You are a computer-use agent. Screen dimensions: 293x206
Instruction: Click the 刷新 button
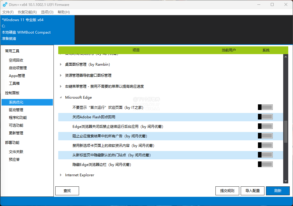coord(278,191)
